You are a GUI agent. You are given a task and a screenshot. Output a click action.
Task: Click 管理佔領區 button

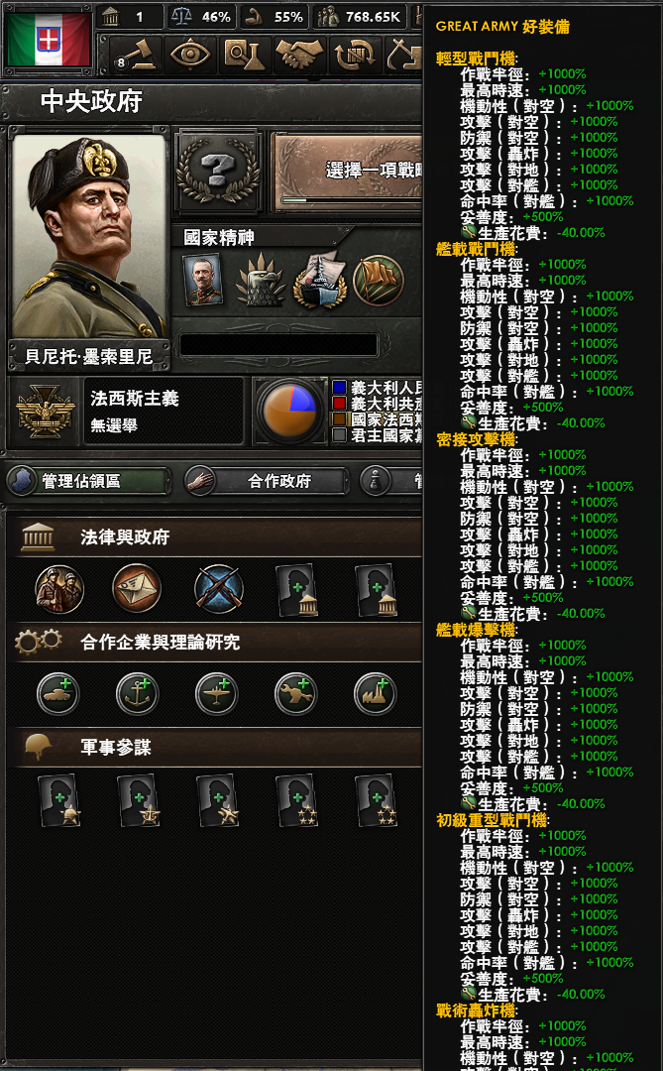pyautogui.click(x=89, y=481)
